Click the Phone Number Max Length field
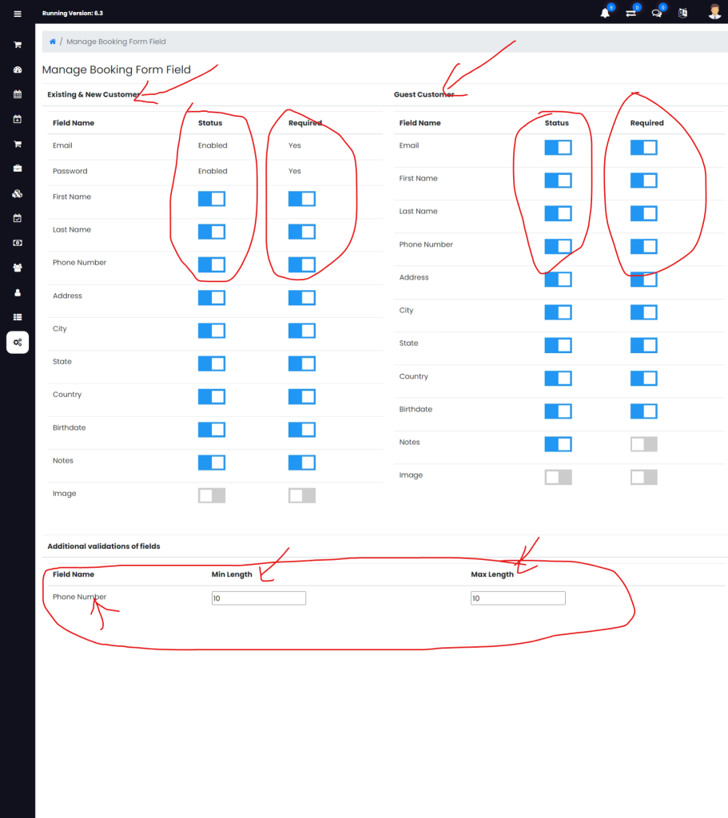Viewport: 728px width, 818px height. [518, 598]
